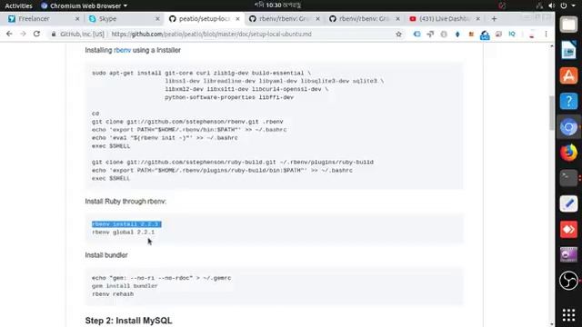Open a new tab with plus button

tap(494, 18)
